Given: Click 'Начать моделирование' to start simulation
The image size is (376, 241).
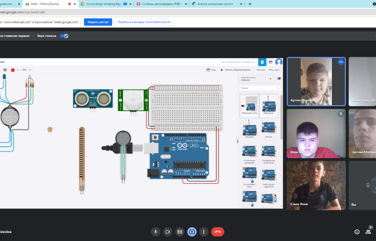Looking at the screenshot, I should [x=236, y=70].
